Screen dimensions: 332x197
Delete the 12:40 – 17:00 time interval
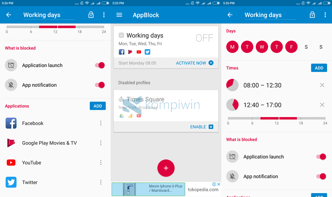pos(322,105)
